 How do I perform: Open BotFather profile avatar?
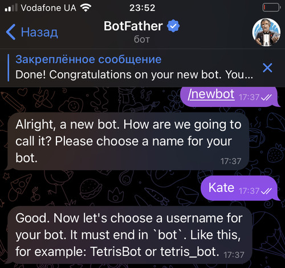pyautogui.click(x=266, y=33)
